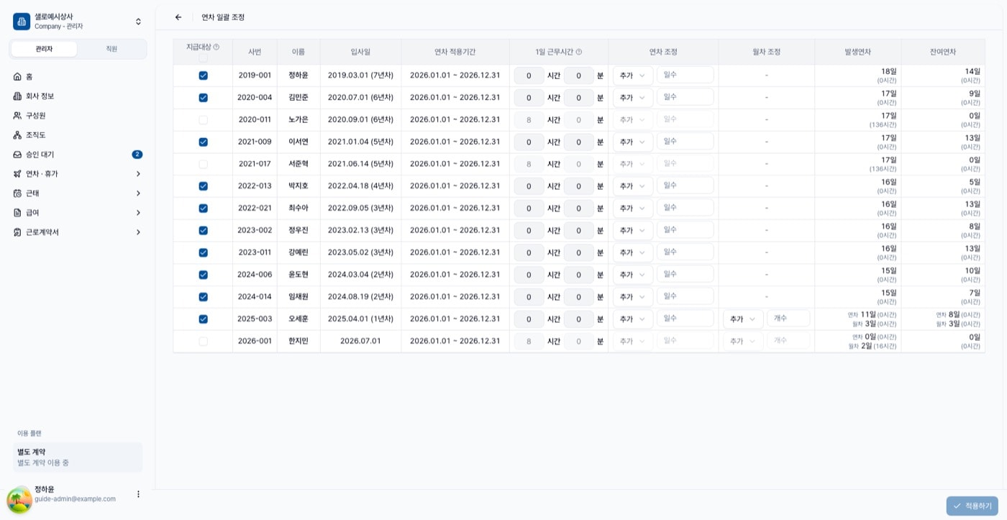Screen dimensions: 1007x520
Task: Click the 분 value field for 윤도현
Action: [x=579, y=275]
